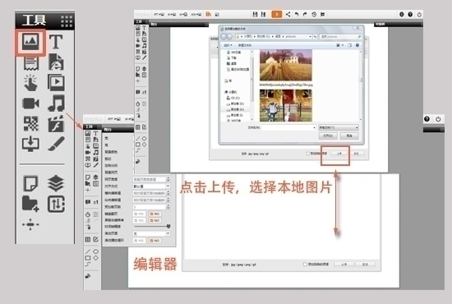452x304 pixels.
Task: Choose the download-to-screen tool in the large panel
Action: (30, 144)
